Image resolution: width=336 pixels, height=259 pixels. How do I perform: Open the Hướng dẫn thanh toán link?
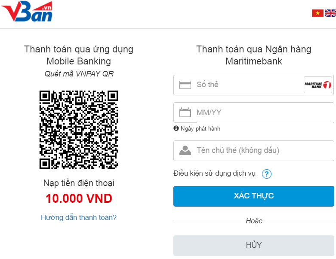tap(79, 217)
